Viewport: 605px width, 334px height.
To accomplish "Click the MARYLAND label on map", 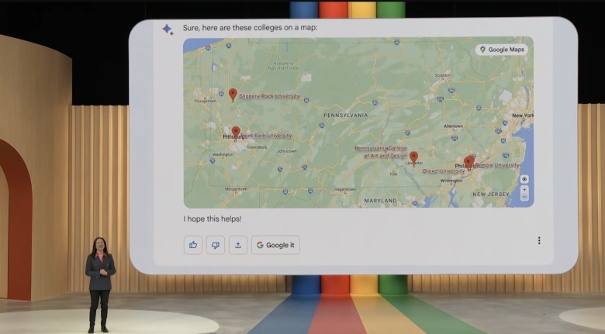I will 380,201.
